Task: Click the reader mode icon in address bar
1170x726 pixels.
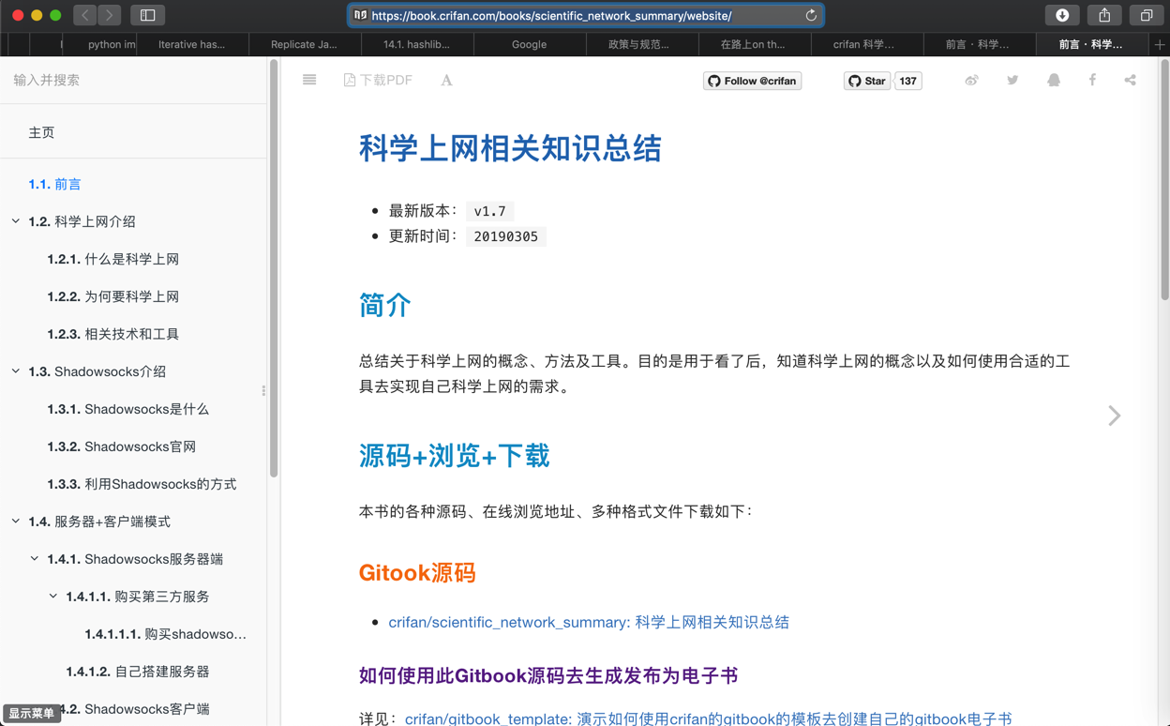Action: [360, 15]
